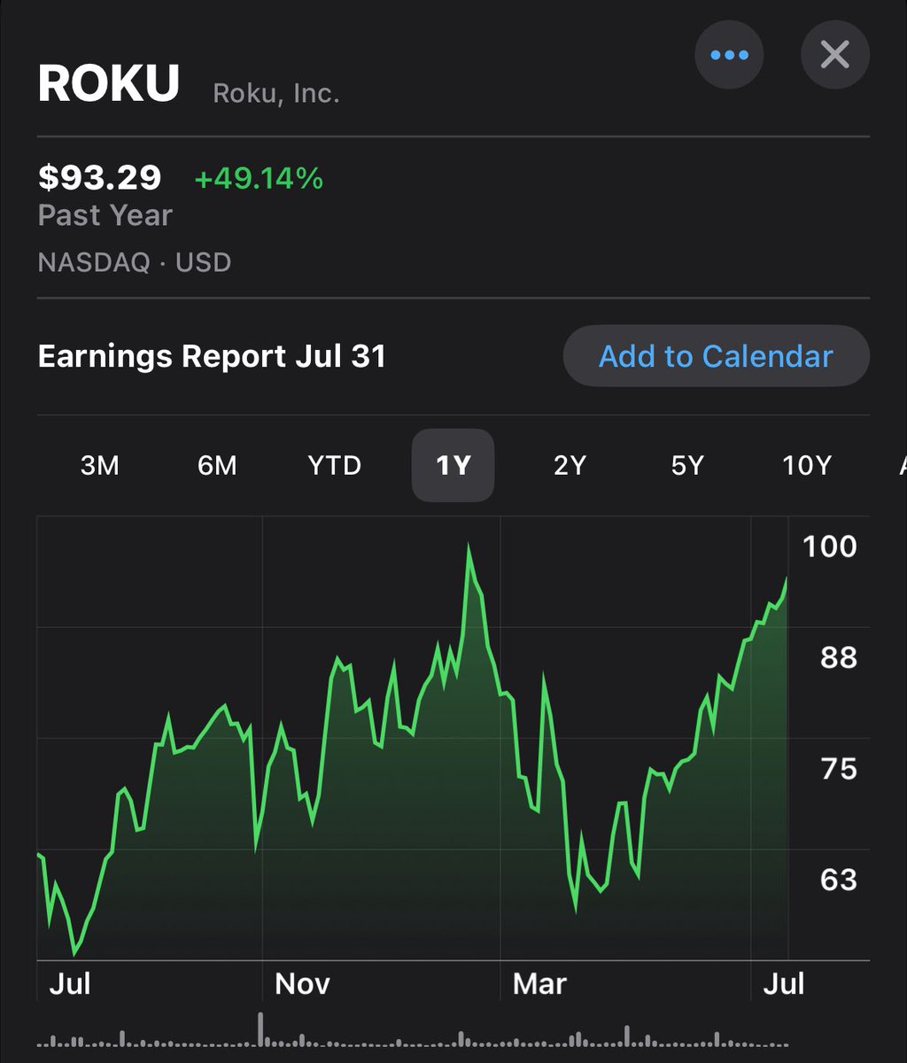Open the three-dot more options menu
907x1063 pixels.
(x=729, y=55)
